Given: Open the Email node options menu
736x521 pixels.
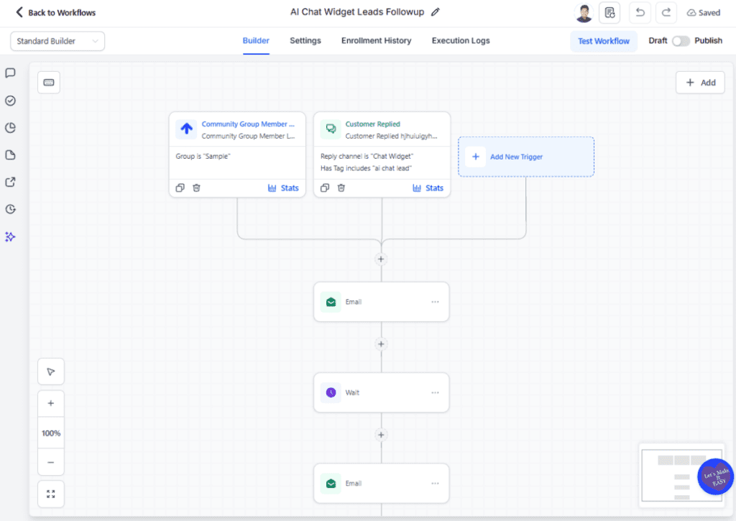Looking at the screenshot, I should coord(435,302).
